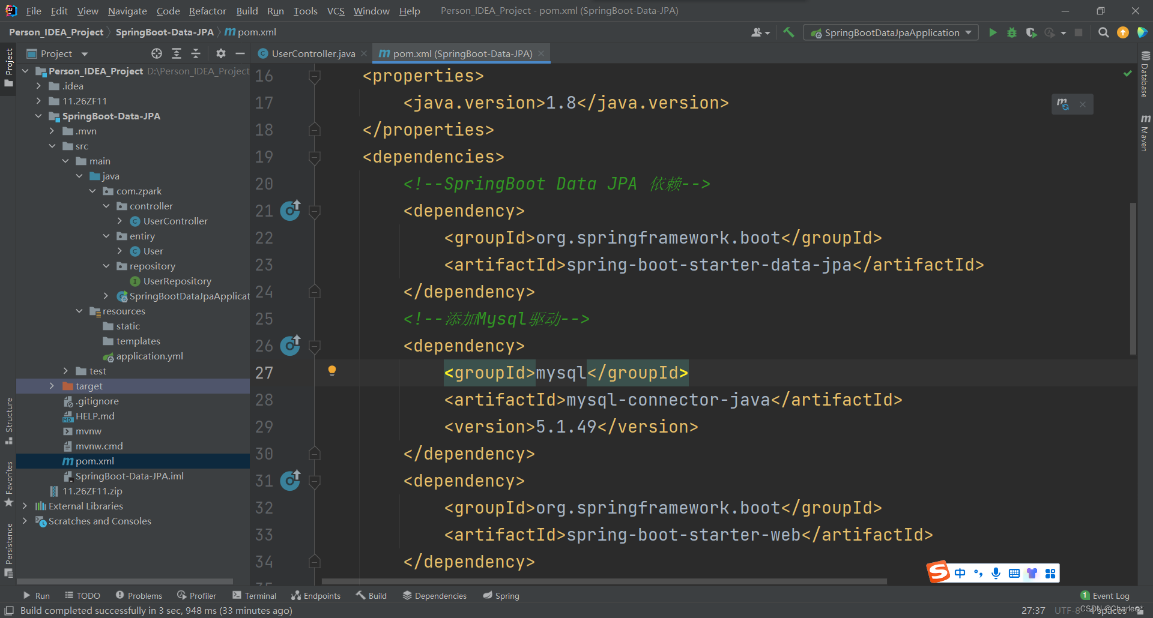Open the Structure tool window
1153x618 pixels.
pos(9,420)
